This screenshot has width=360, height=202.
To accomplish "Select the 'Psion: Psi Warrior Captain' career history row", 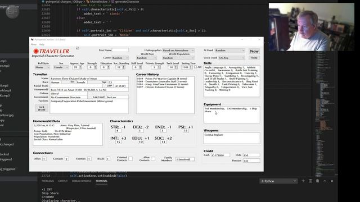I will tap(162, 79).
